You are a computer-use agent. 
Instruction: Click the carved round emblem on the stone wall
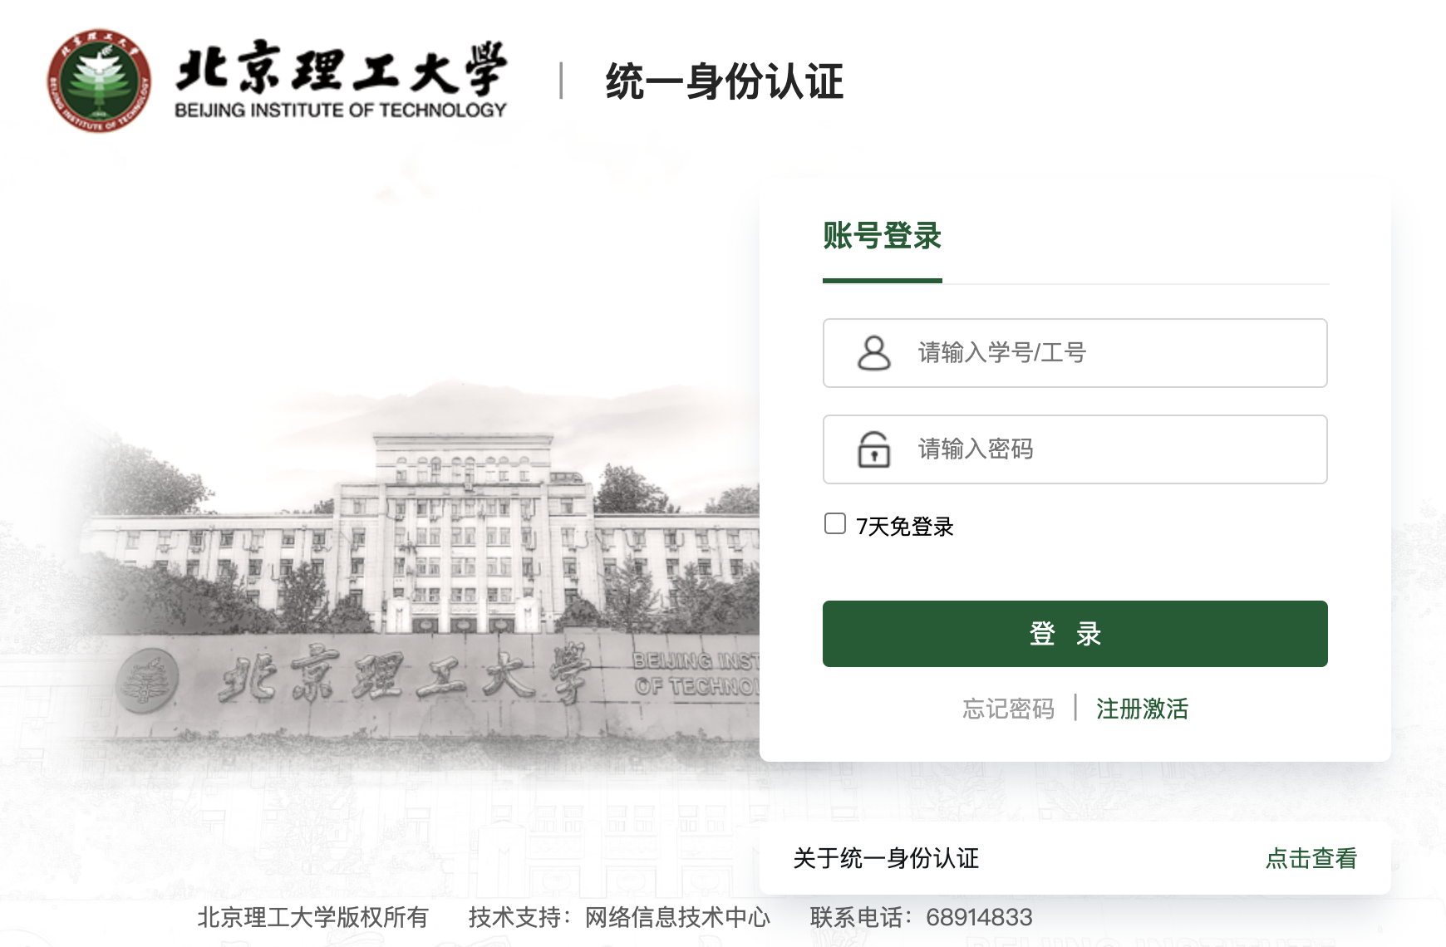pyautogui.click(x=147, y=680)
